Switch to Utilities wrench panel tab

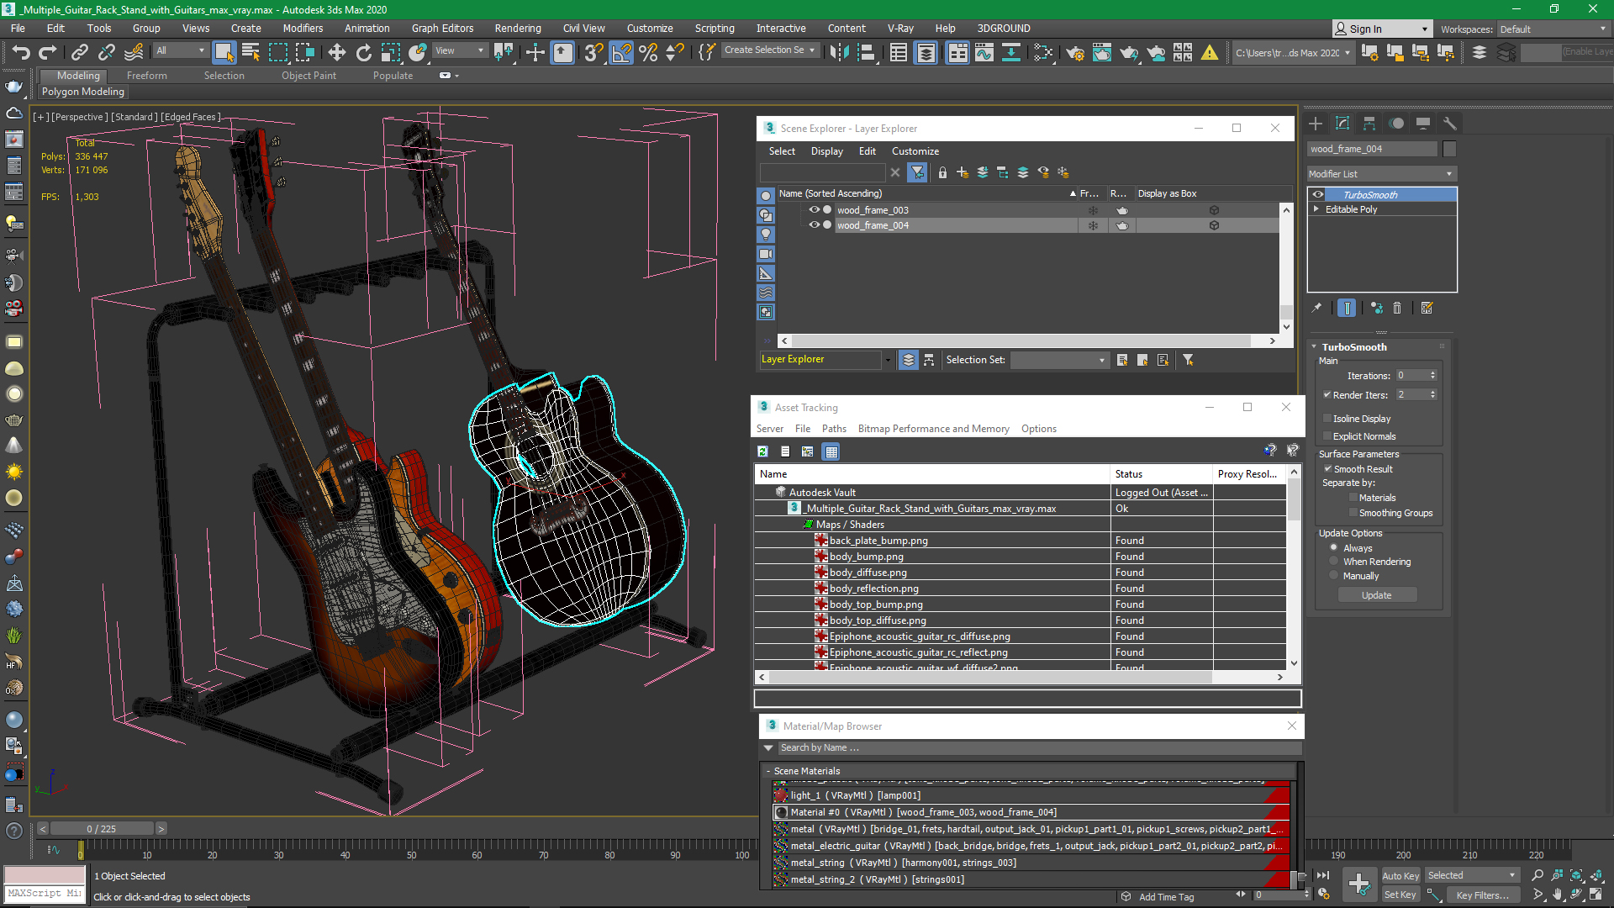pos(1449,124)
